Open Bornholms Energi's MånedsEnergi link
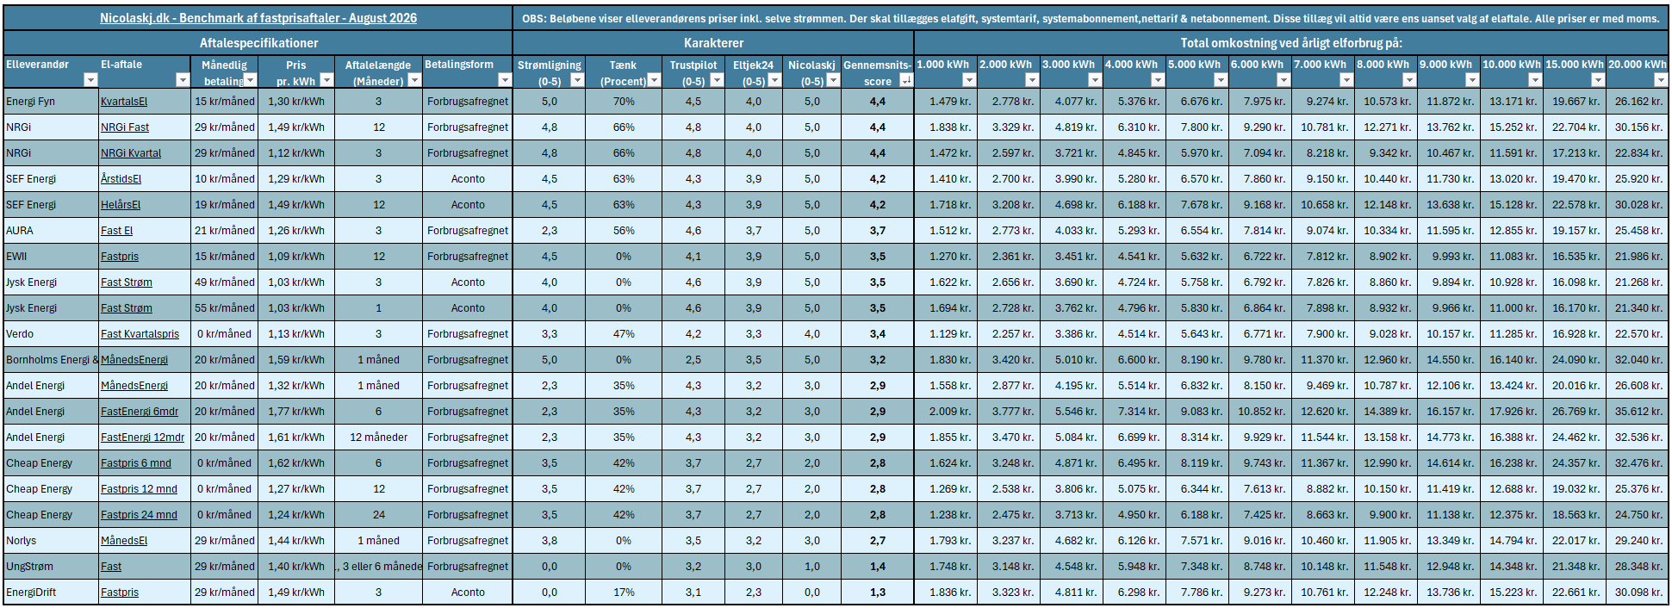Image resolution: width=1672 pixels, height=608 pixels. tap(134, 360)
